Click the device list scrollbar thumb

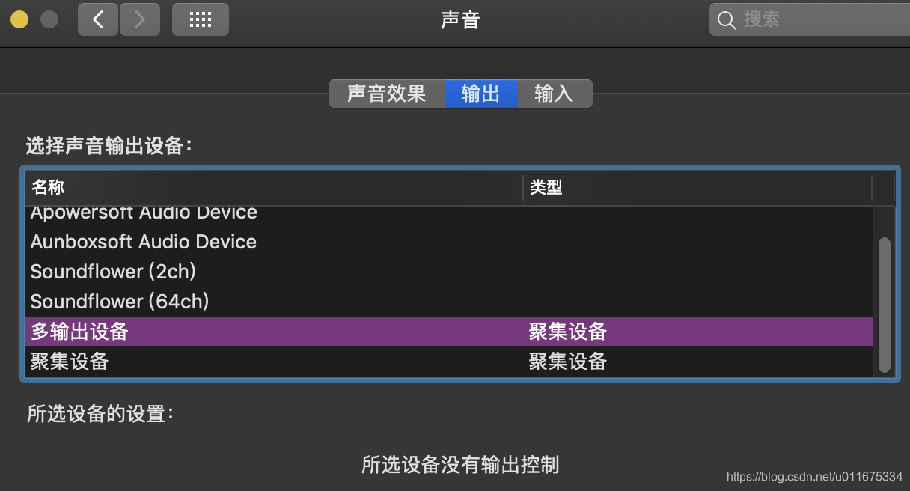click(x=884, y=305)
